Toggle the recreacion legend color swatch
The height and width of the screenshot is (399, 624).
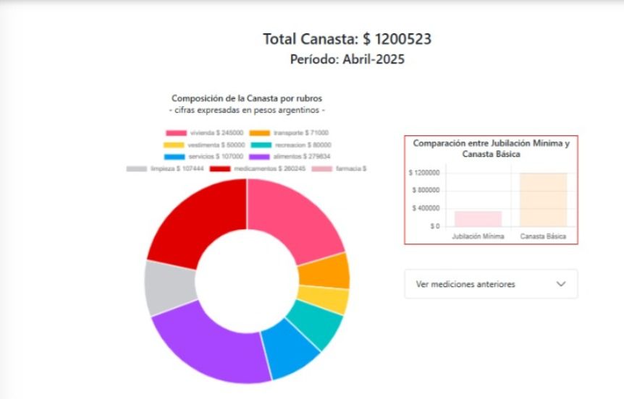261,145
